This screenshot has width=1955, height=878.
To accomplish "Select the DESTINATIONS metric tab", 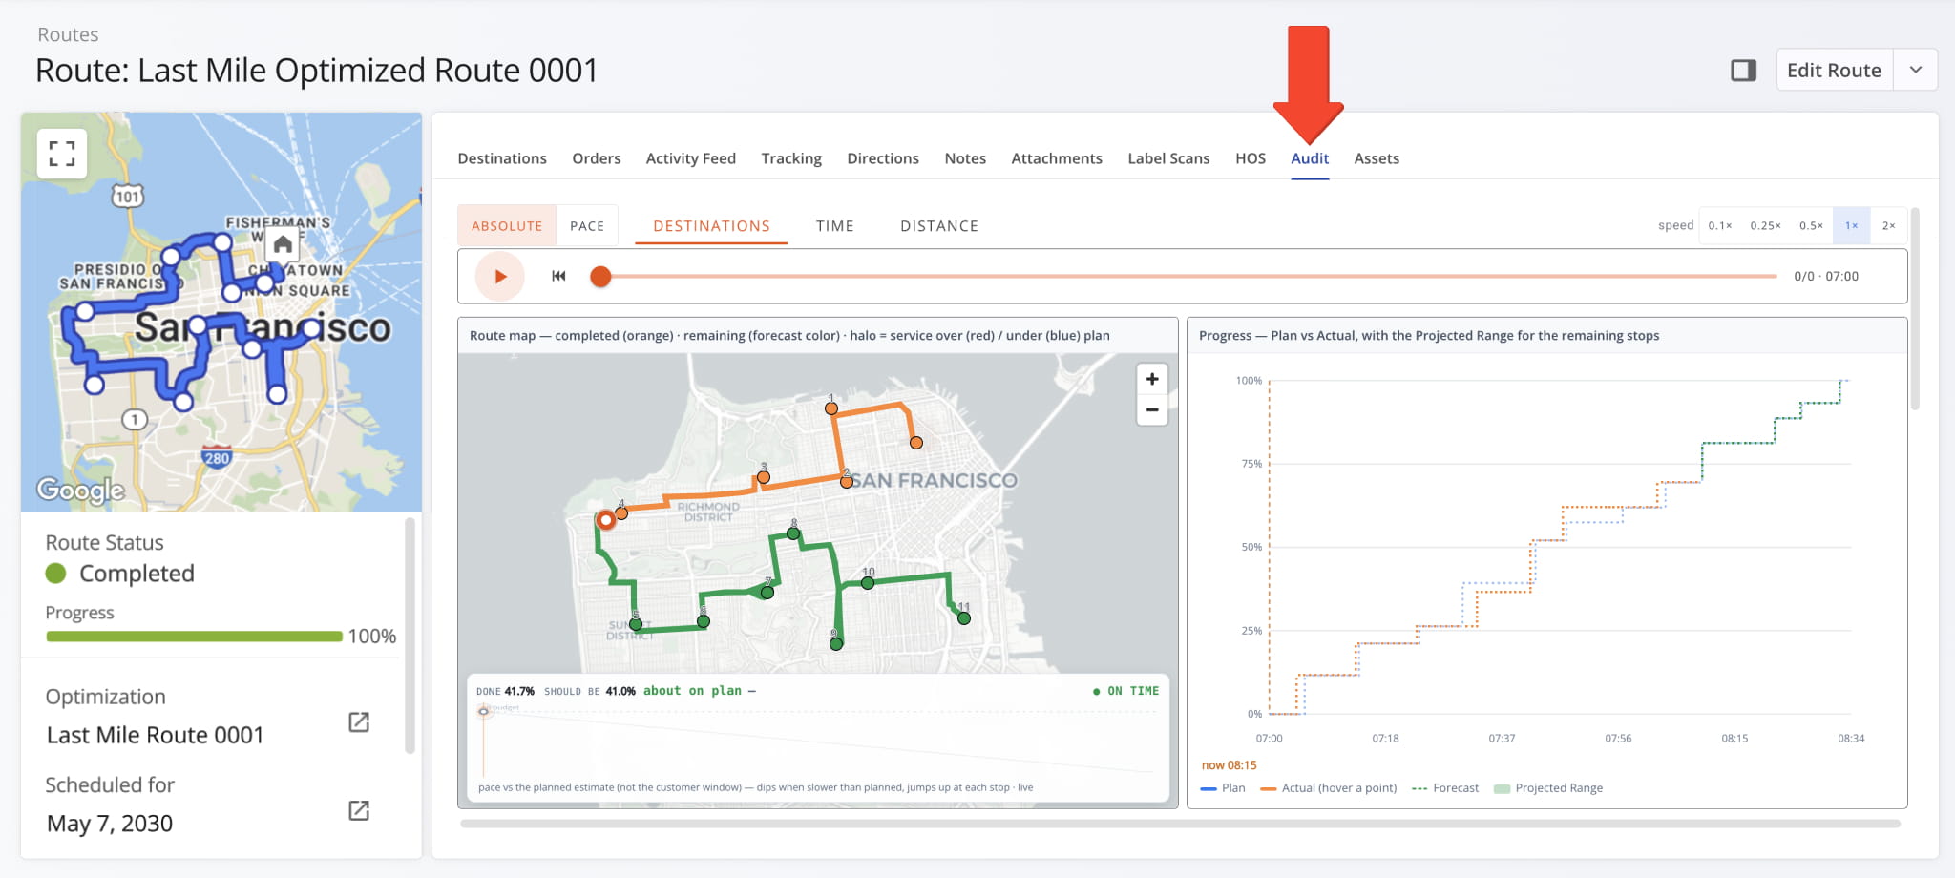I will 711,226.
